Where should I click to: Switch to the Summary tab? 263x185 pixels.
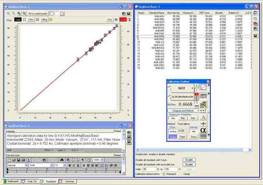(69, 182)
